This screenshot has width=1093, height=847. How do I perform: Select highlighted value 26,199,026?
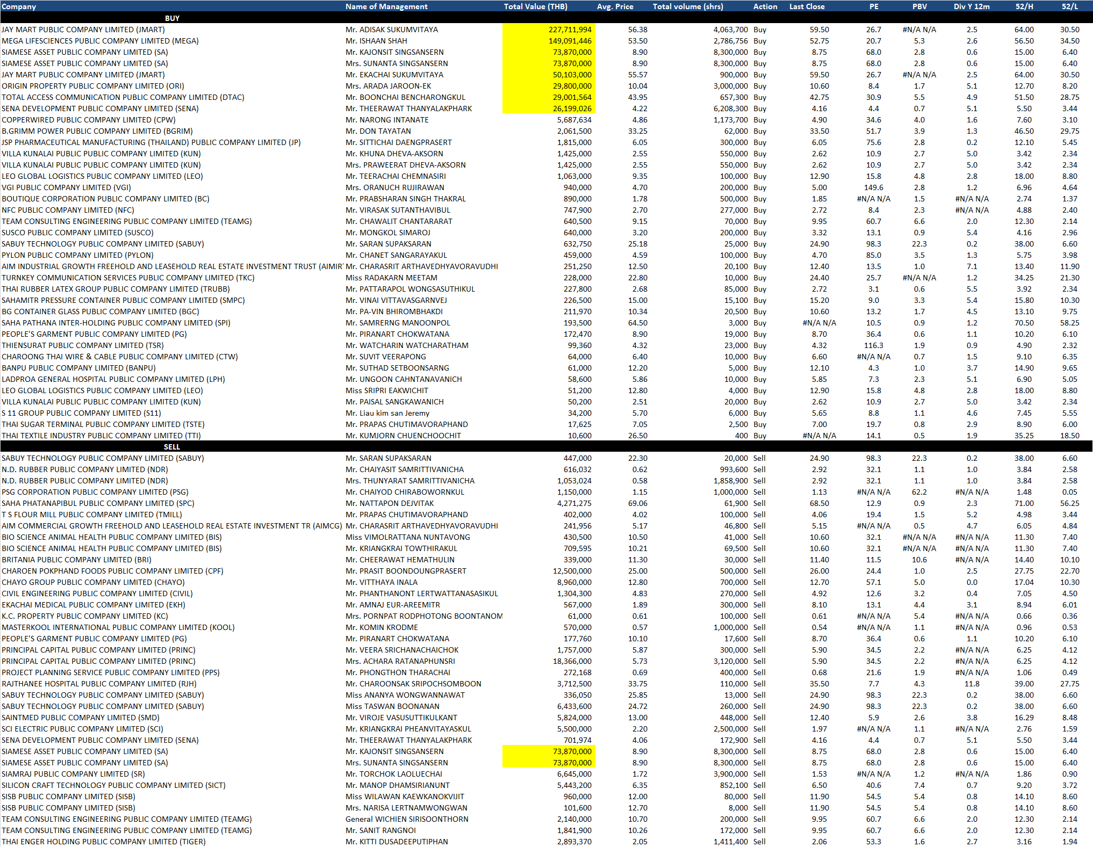tap(549, 108)
